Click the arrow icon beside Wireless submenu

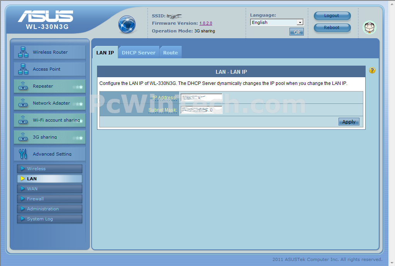point(22,169)
